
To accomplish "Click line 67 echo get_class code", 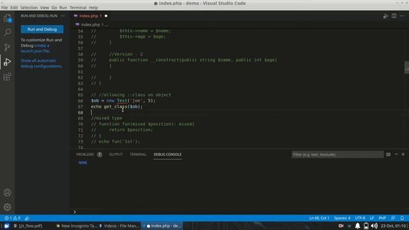I will coord(117,107).
